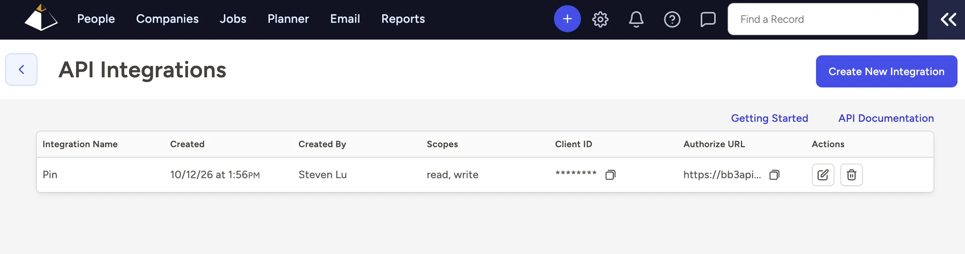Screen dimensions: 965x254
Task: Open the Getting Started link
Action: click(770, 118)
